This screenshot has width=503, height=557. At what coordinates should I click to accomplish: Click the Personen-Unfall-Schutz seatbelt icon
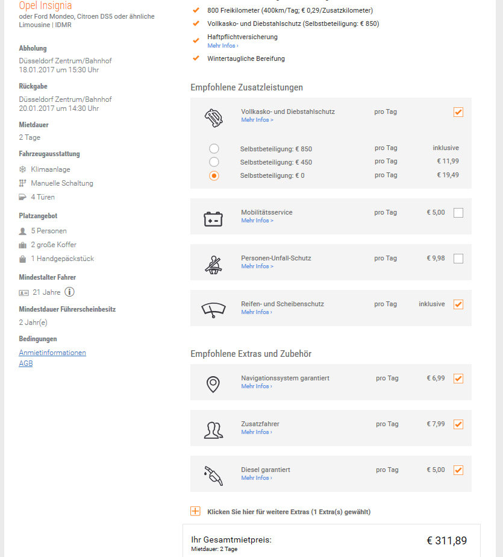(213, 264)
